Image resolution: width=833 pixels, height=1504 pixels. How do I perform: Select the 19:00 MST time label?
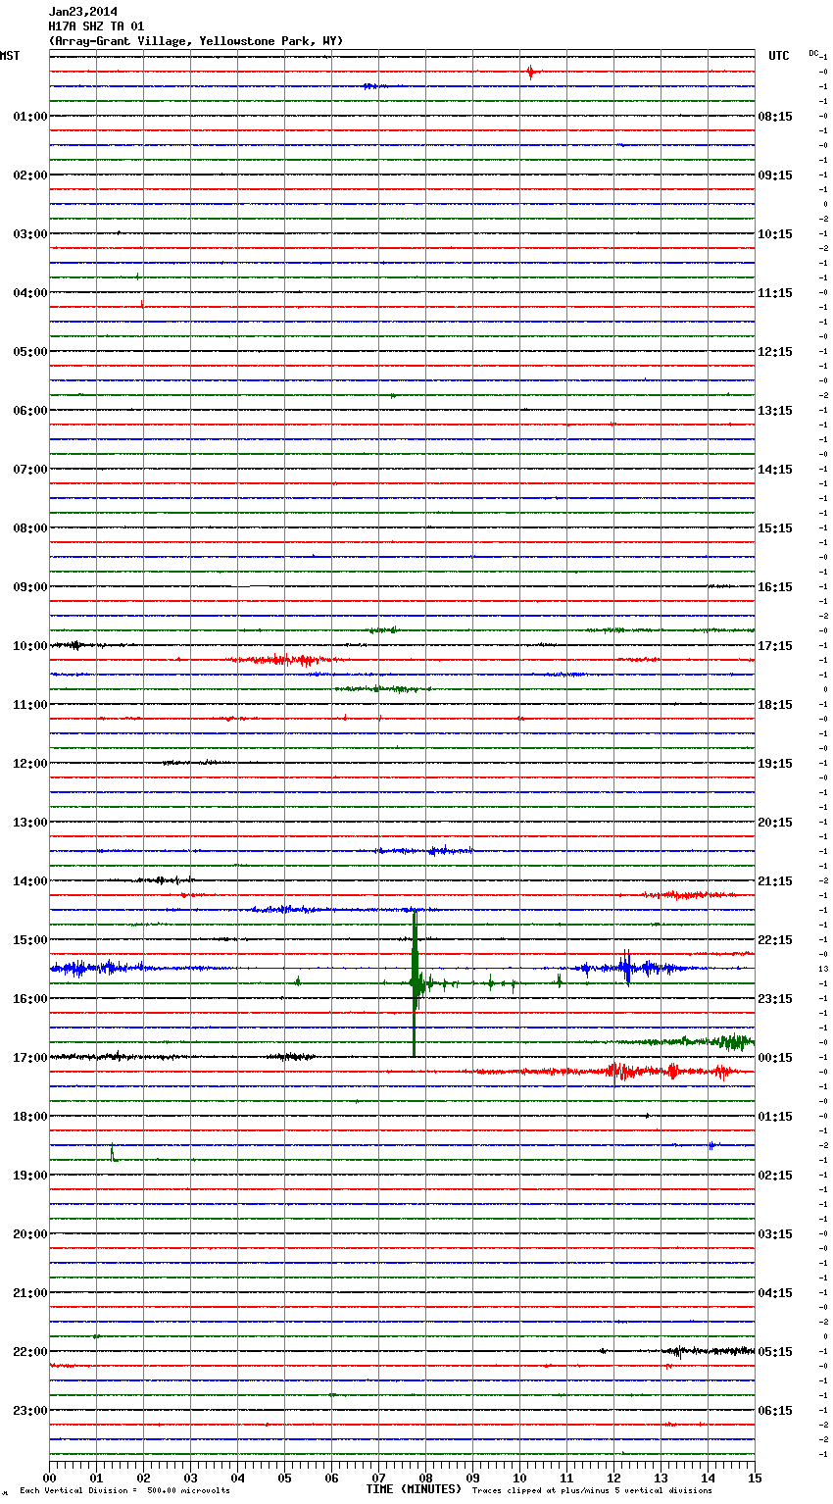[30, 1176]
